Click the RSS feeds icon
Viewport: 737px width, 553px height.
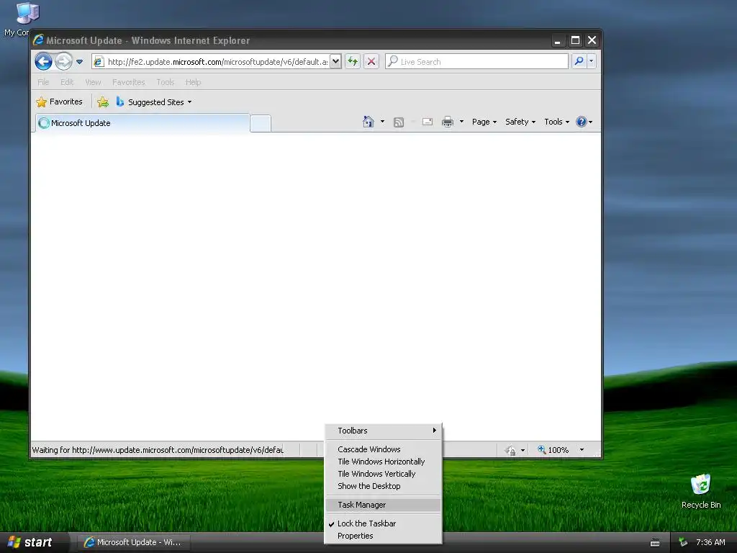[x=399, y=122]
